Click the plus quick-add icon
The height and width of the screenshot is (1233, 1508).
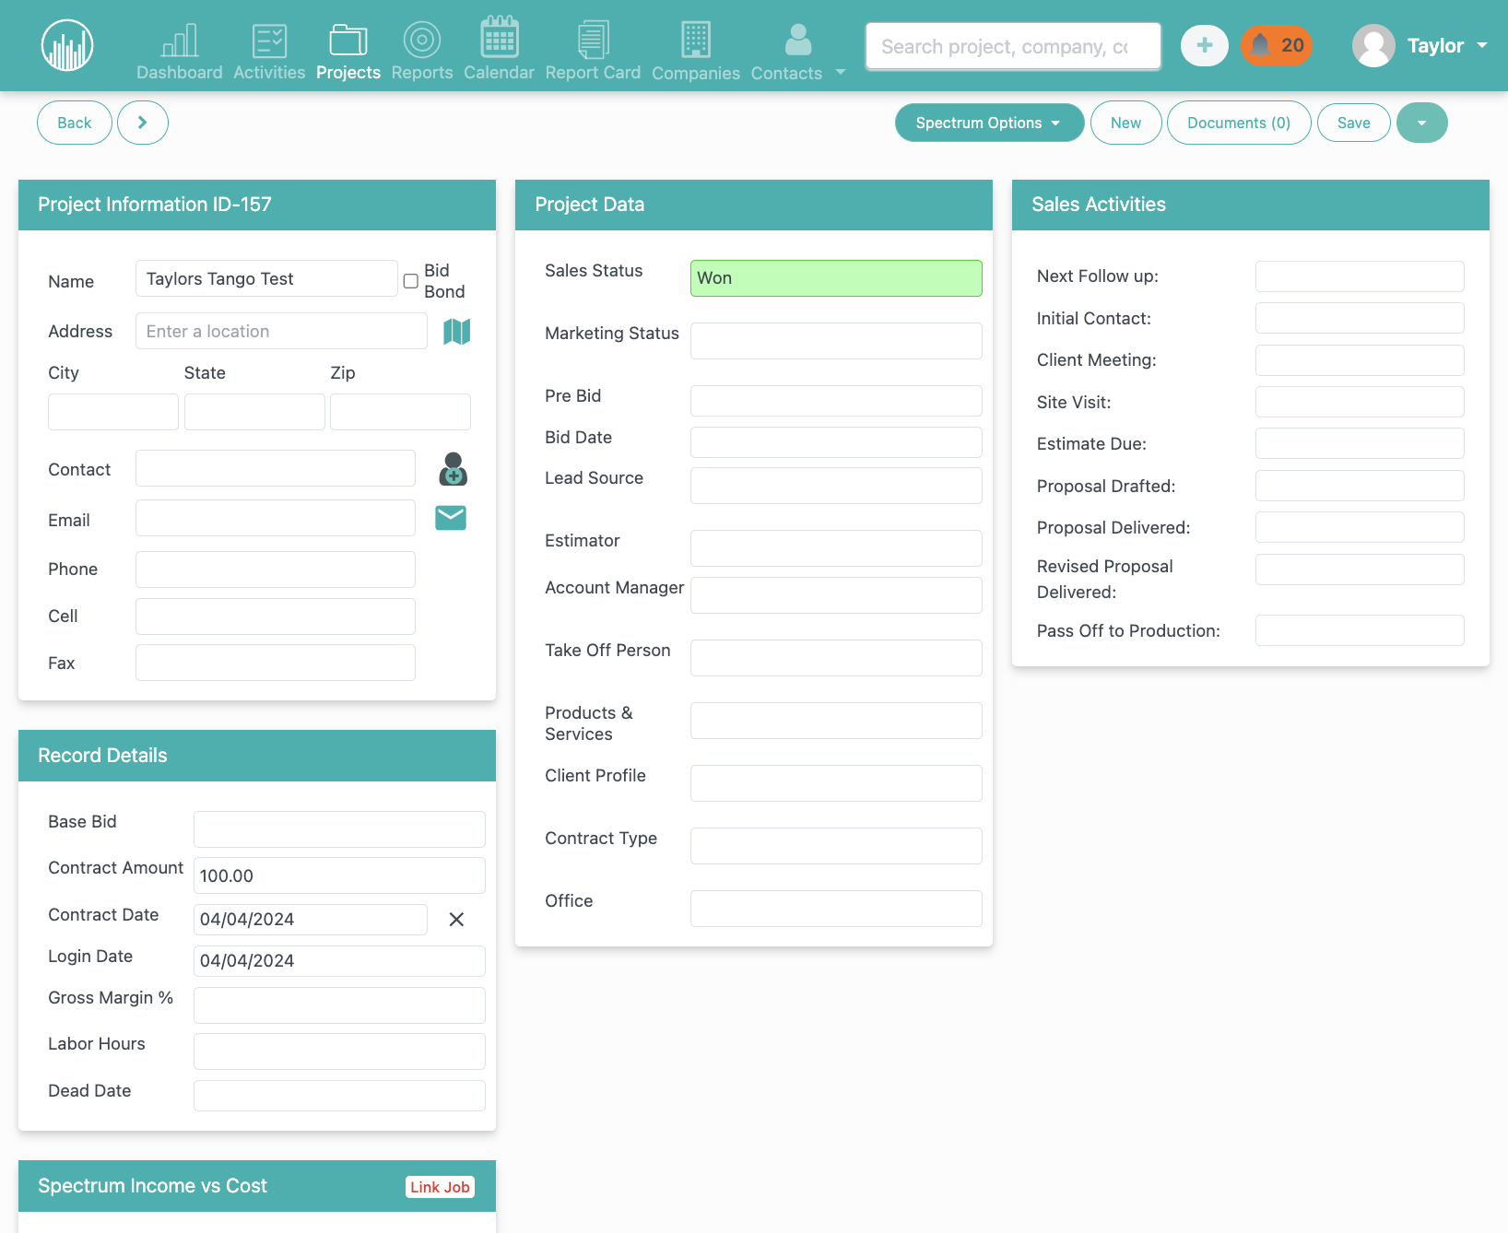[1205, 45]
